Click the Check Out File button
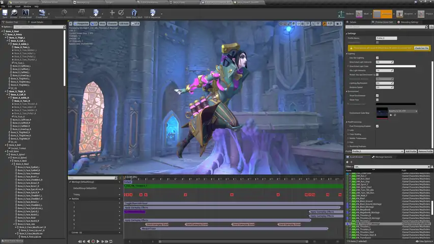The image size is (434, 244). [x=421, y=48]
